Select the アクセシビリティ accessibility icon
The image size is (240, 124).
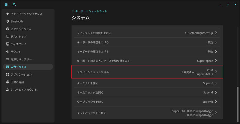pos(7,29)
